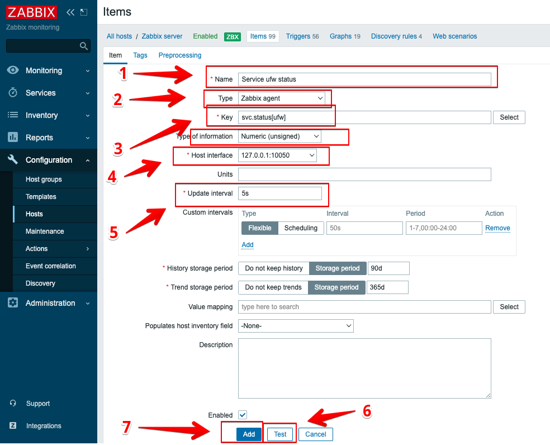Choose Do not keep history
This screenshot has height=445, width=550.
[x=273, y=268]
